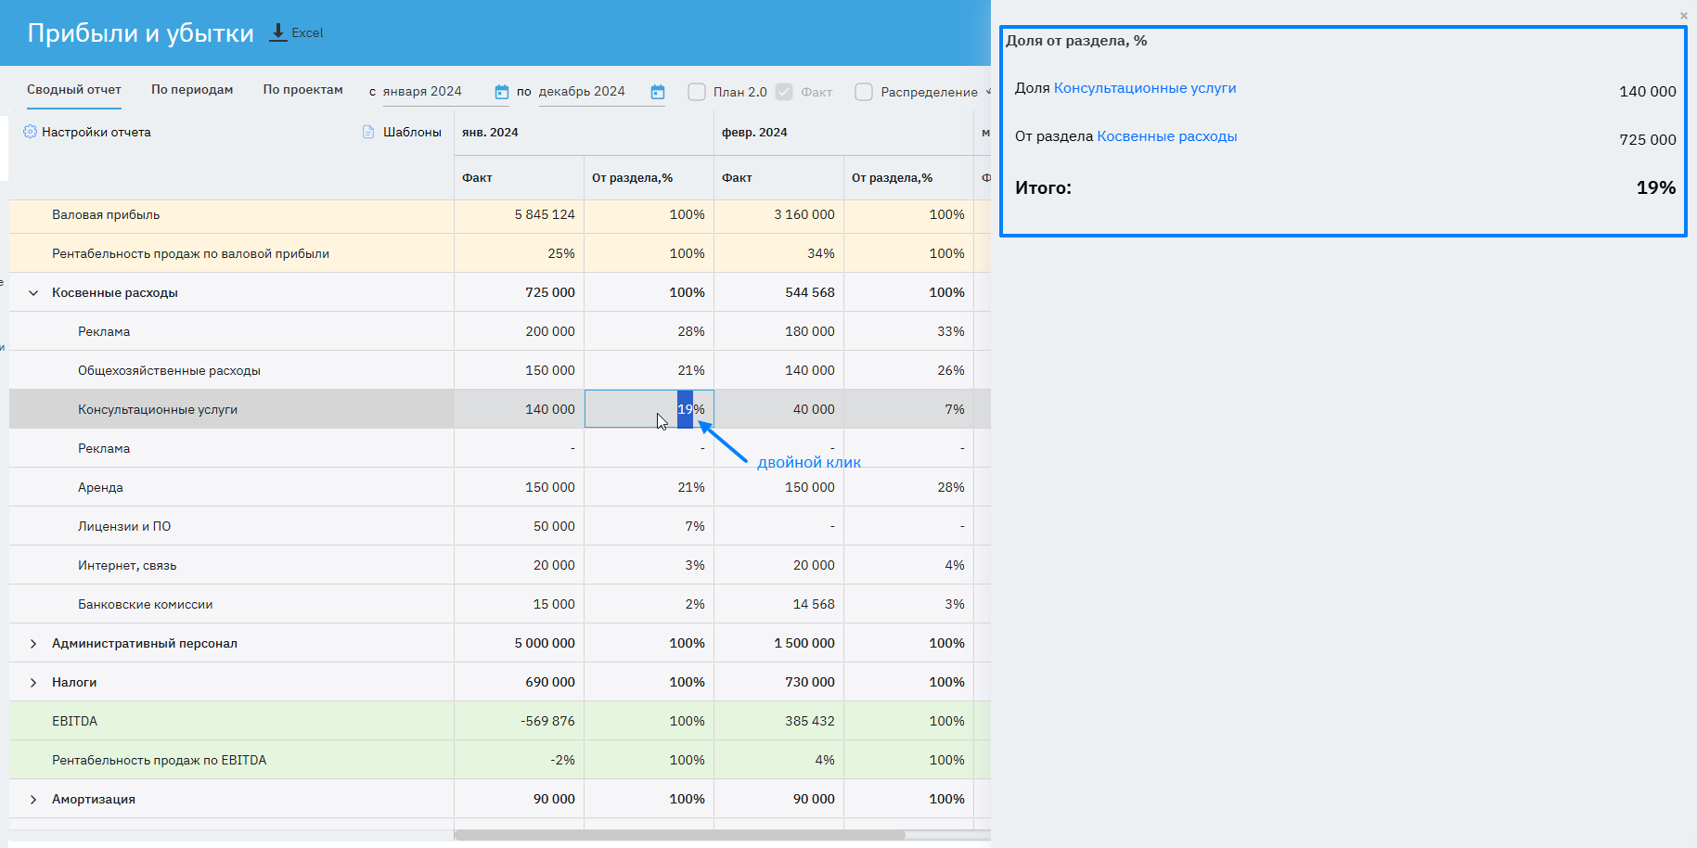The width and height of the screenshot is (1697, 848).
Task: Toggle the Факт checkbox
Action: click(784, 92)
